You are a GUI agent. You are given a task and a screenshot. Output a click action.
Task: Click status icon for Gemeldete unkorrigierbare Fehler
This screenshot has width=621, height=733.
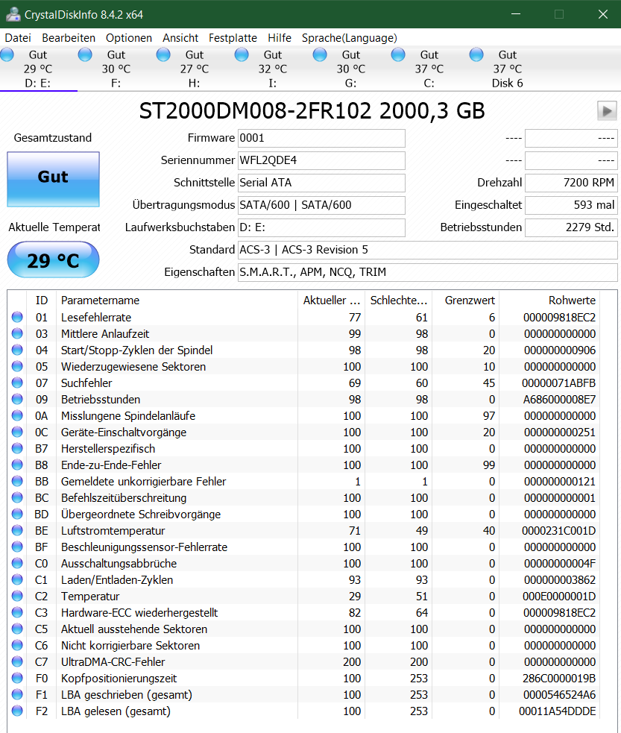pyautogui.click(x=17, y=481)
